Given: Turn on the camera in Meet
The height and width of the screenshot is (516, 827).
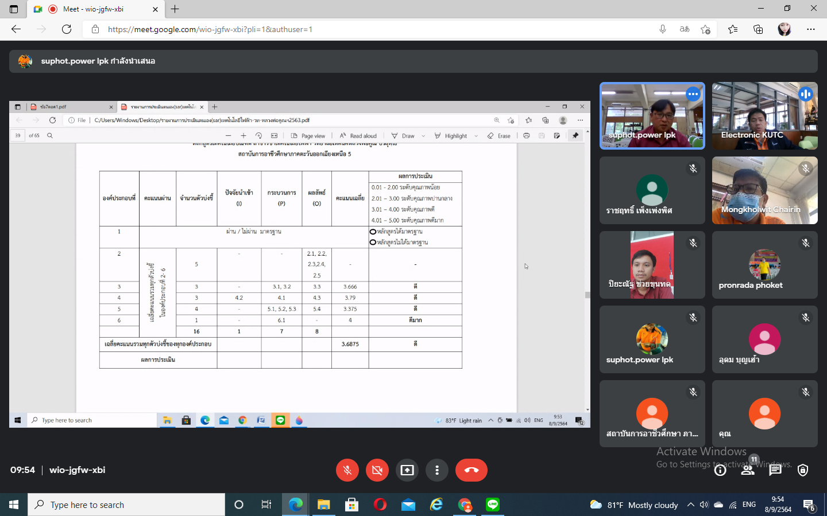Looking at the screenshot, I should click(377, 470).
